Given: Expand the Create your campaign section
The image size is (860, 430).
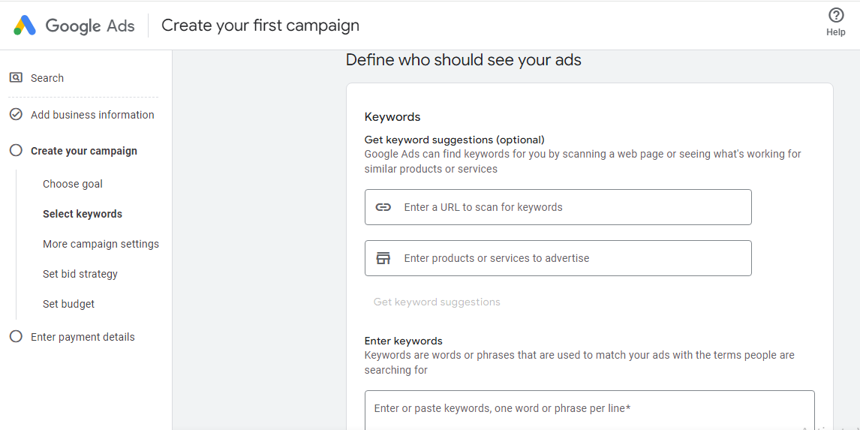Looking at the screenshot, I should (x=84, y=151).
